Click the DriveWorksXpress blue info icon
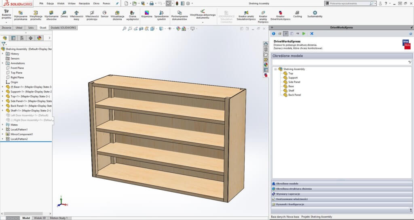The height and width of the screenshot is (220, 414). (x=274, y=34)
